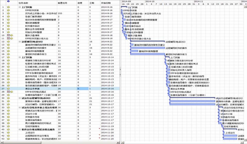Click the note icon beside 实物盘存月结
The width and height of the screenshot is (247, 144).
pos(8,117)
